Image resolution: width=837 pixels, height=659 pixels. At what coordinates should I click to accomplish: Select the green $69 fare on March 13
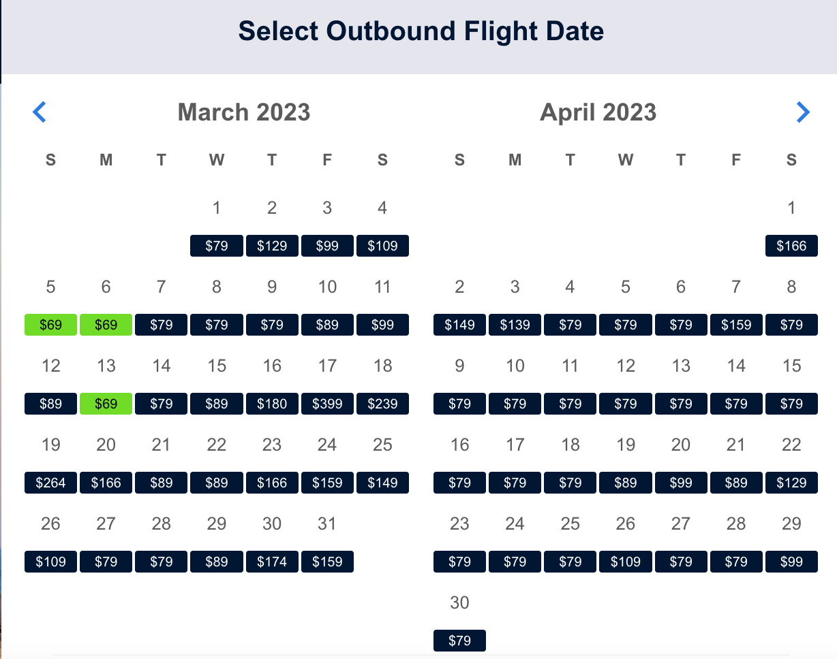pos(106,404)
